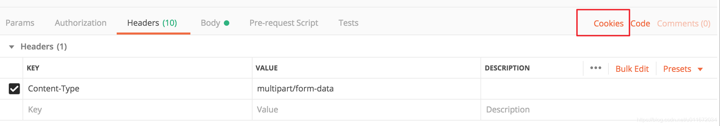
Task: Switch to the Params tab
Action: click(x=20, y=23)
